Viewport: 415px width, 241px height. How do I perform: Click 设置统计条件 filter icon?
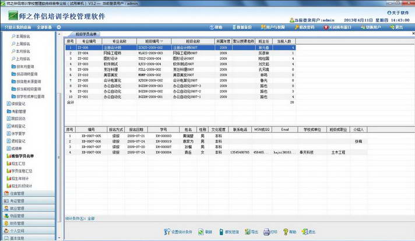[x=167, y=232]
